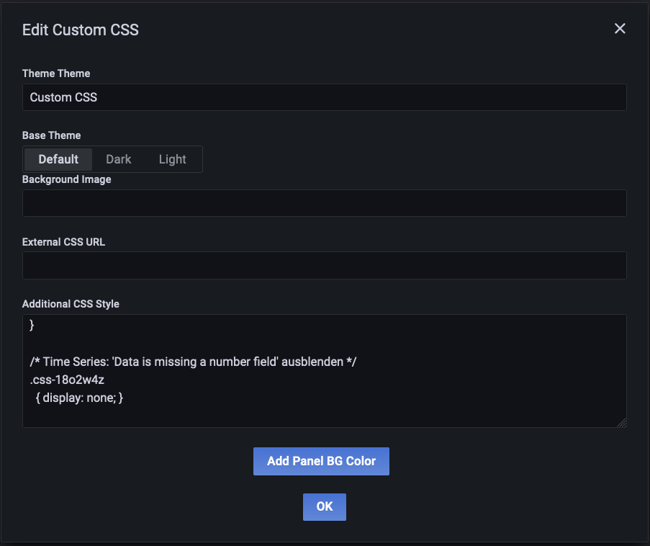
Task: Click inside the Additional CSS Style editor
Action: (324, 371)
